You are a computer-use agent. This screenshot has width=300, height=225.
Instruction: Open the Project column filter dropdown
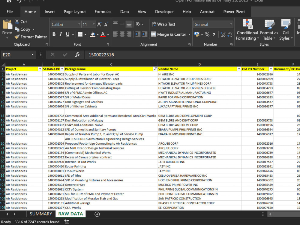40,69
